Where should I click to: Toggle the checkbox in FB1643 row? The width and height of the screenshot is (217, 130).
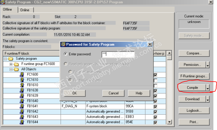[155, 117]
